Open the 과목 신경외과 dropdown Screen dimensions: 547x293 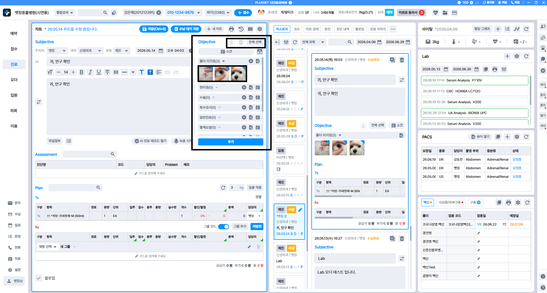tap(90, 51)
